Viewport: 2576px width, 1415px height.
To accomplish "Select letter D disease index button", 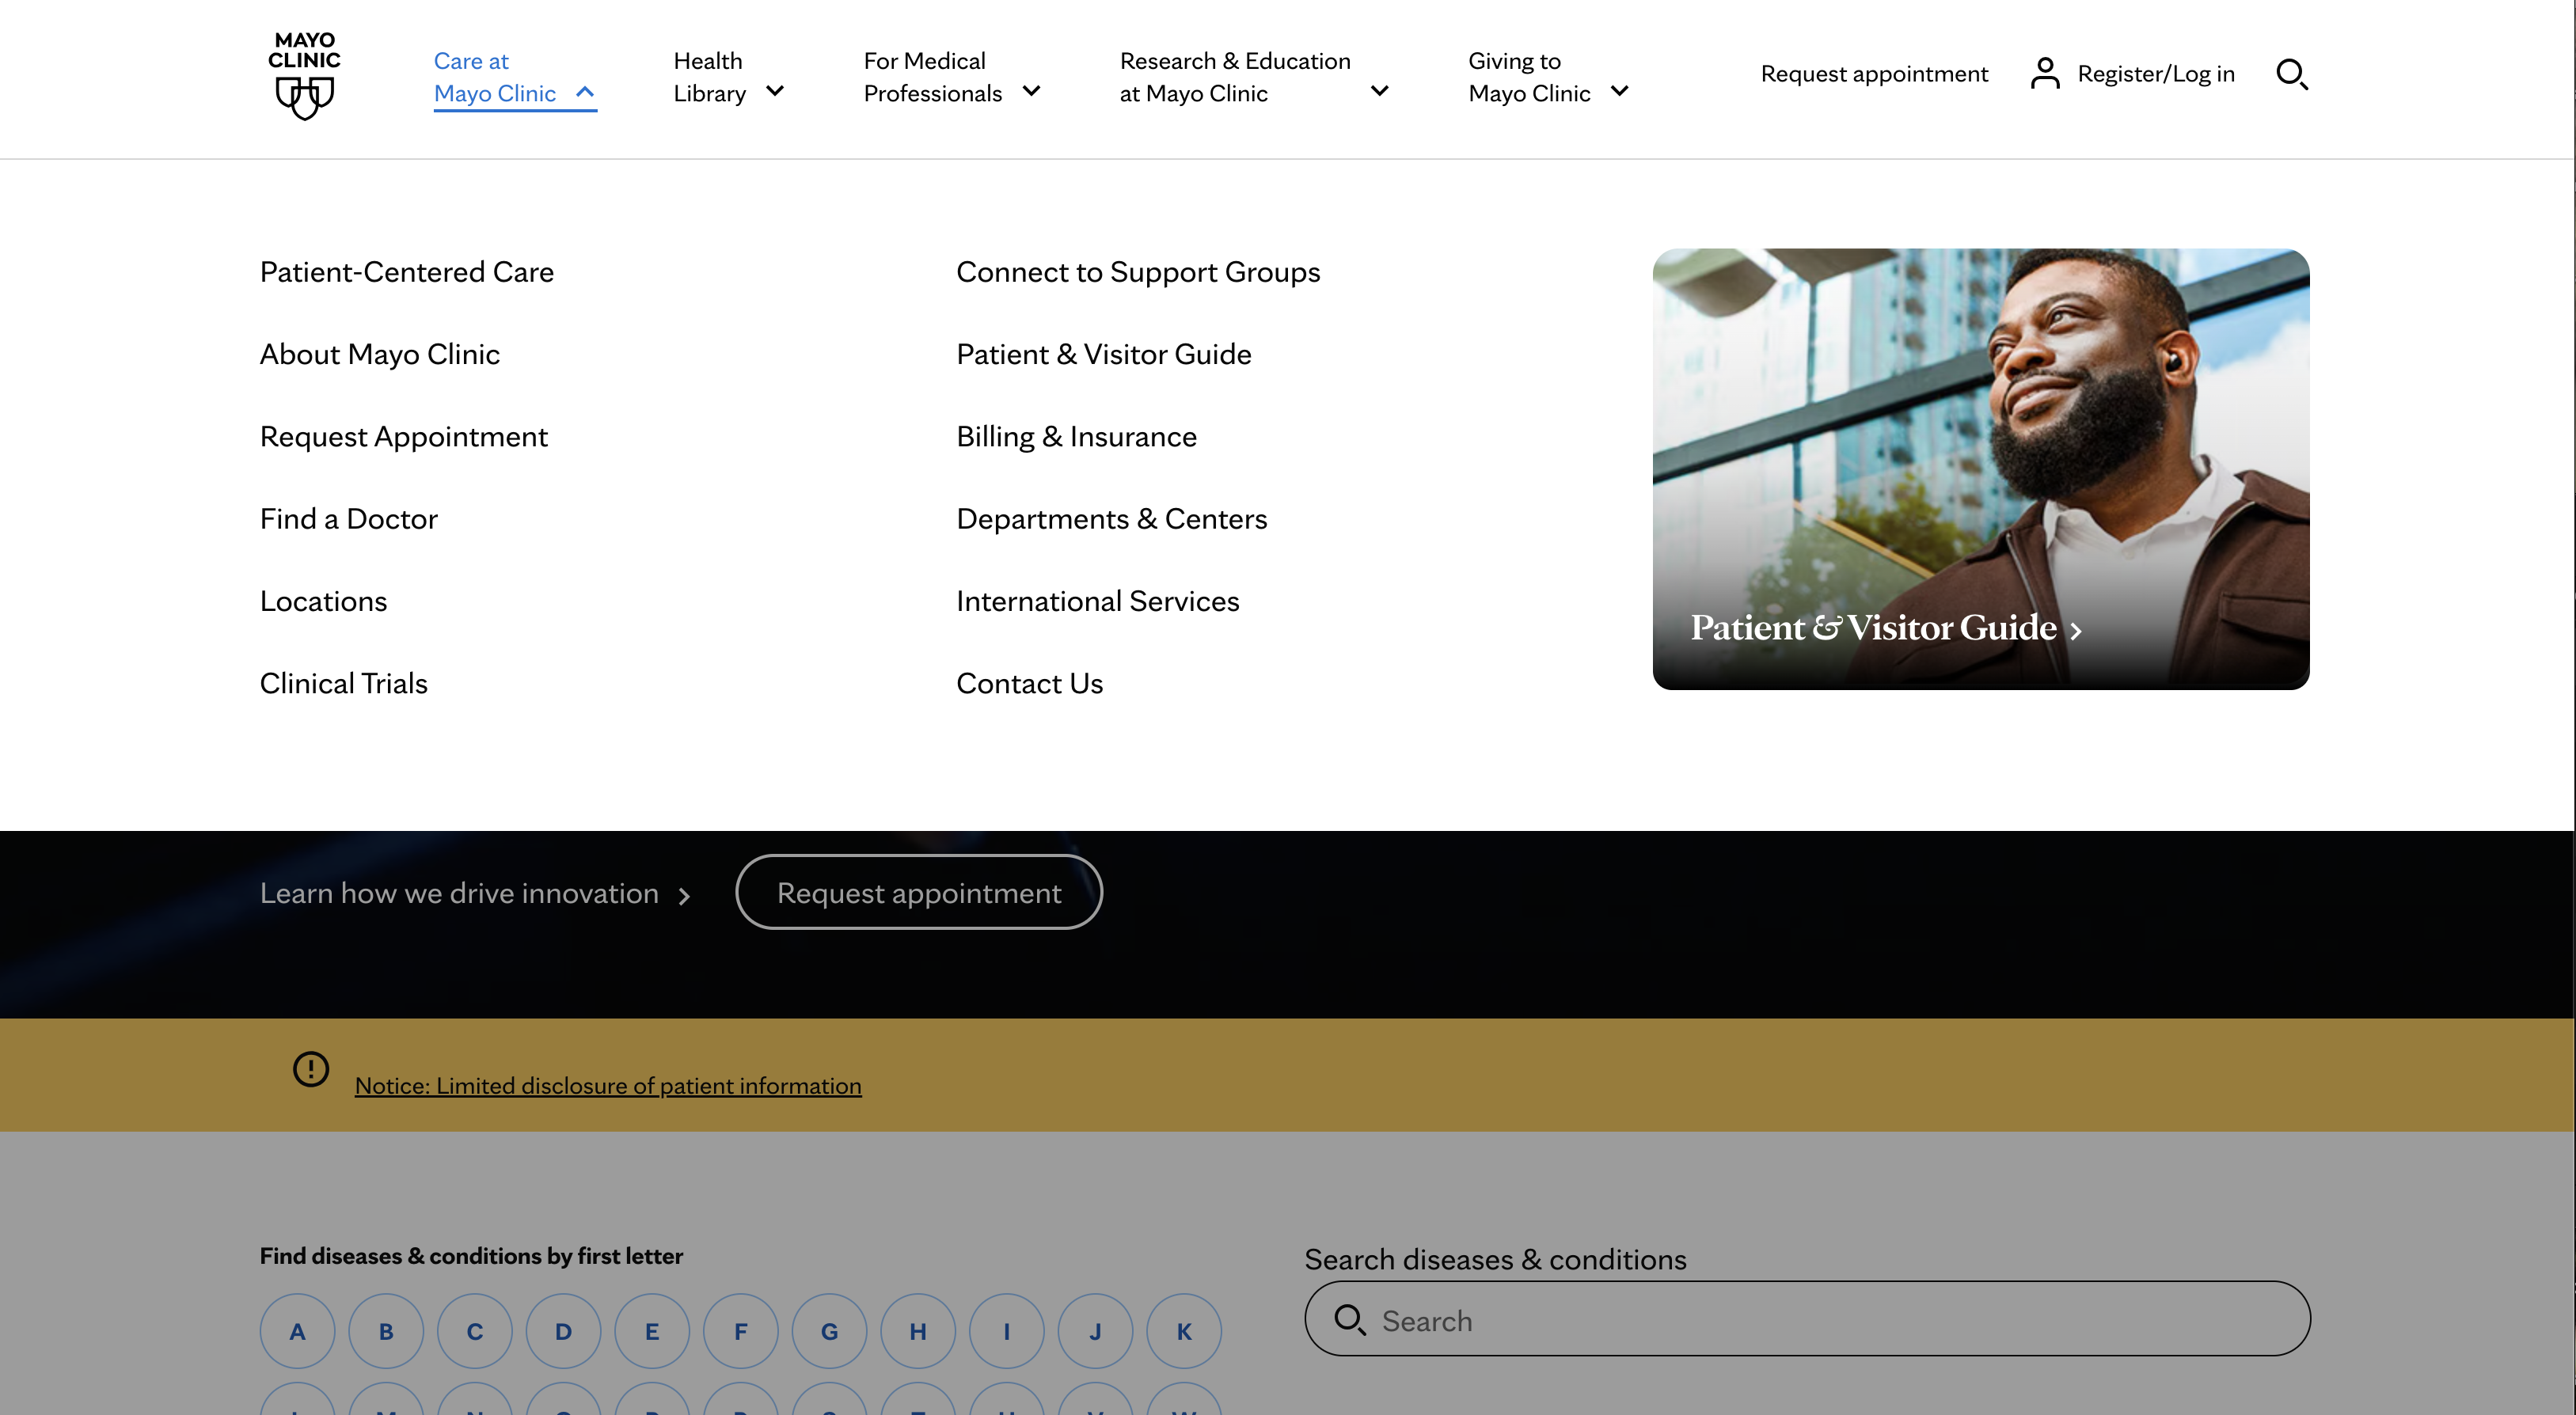I will [563, 1331].
